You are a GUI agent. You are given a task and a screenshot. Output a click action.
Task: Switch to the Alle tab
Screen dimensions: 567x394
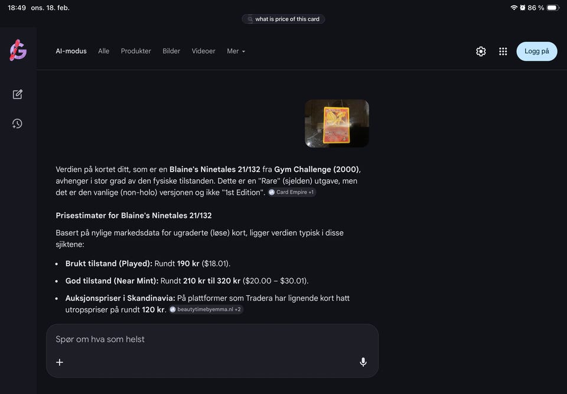(x=103, y=51)
